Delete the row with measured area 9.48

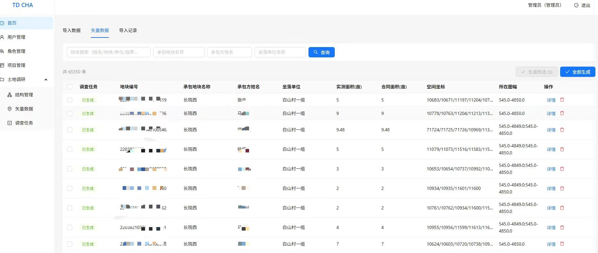[x=562, y=130]
